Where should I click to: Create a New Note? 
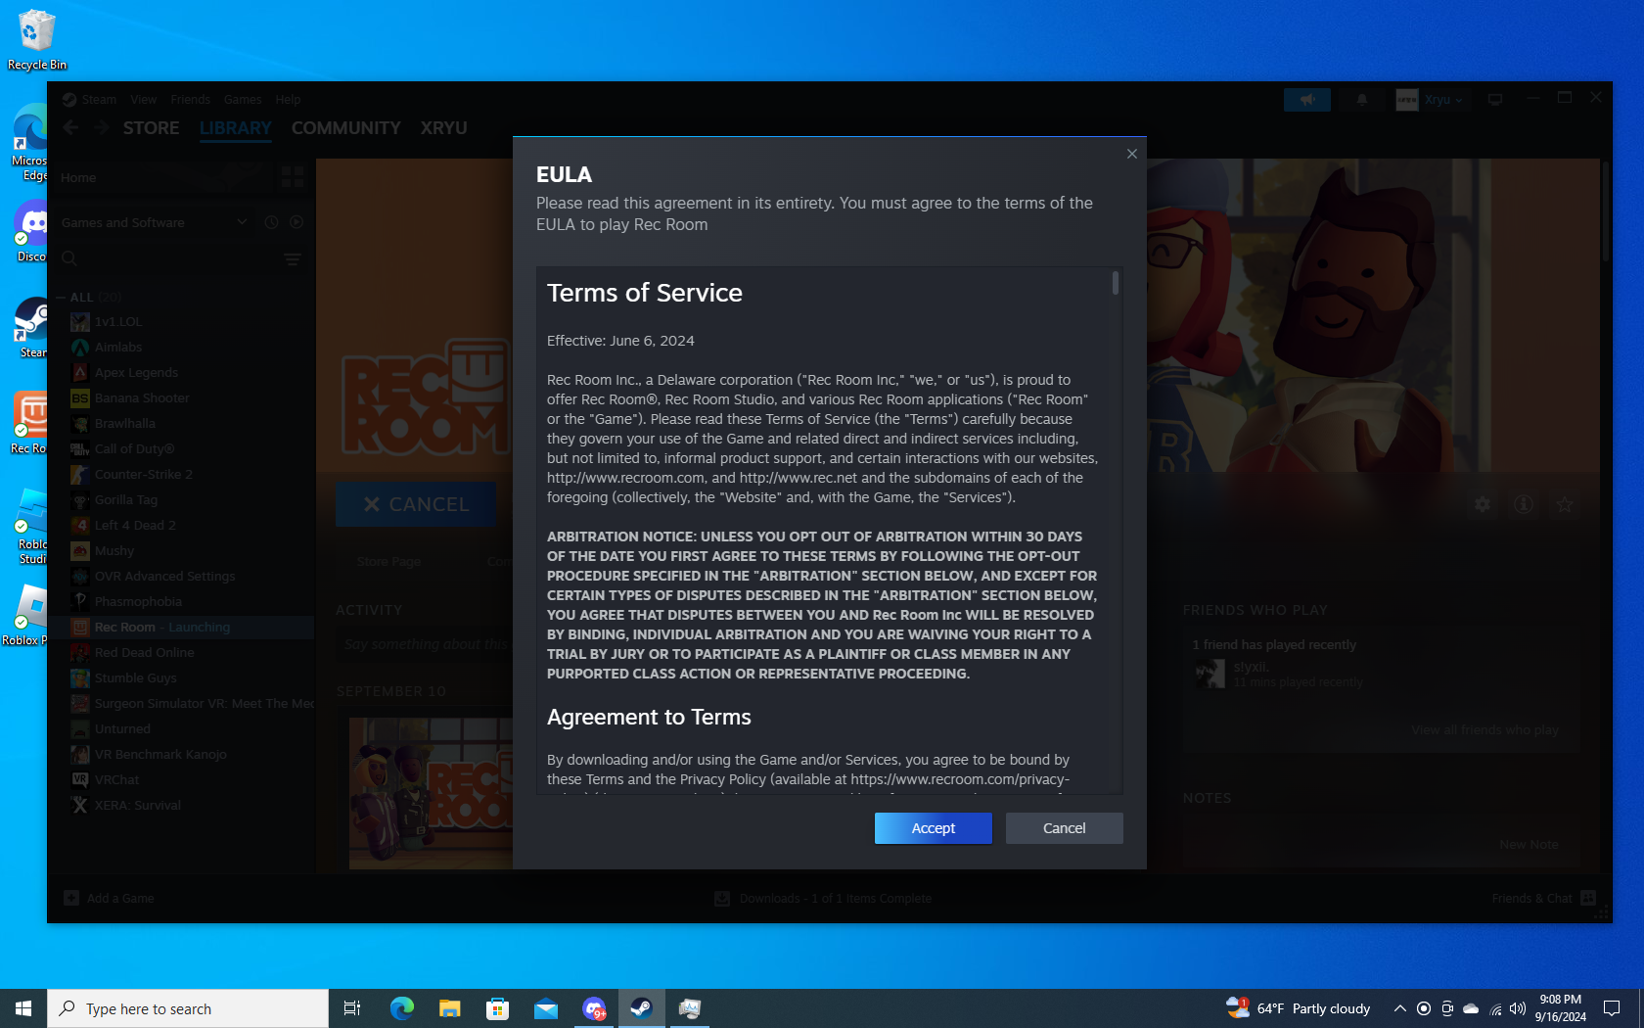coord(1529,845)
